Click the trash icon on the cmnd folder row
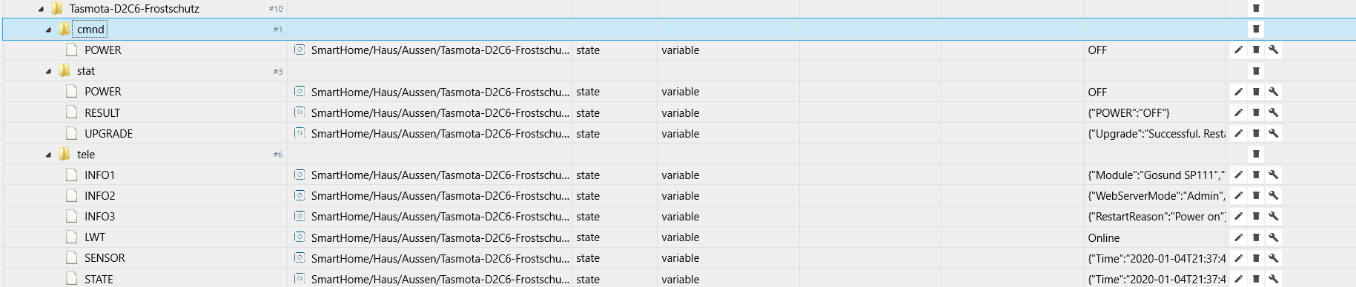The image size is (1356, 287). [1256, 29]
